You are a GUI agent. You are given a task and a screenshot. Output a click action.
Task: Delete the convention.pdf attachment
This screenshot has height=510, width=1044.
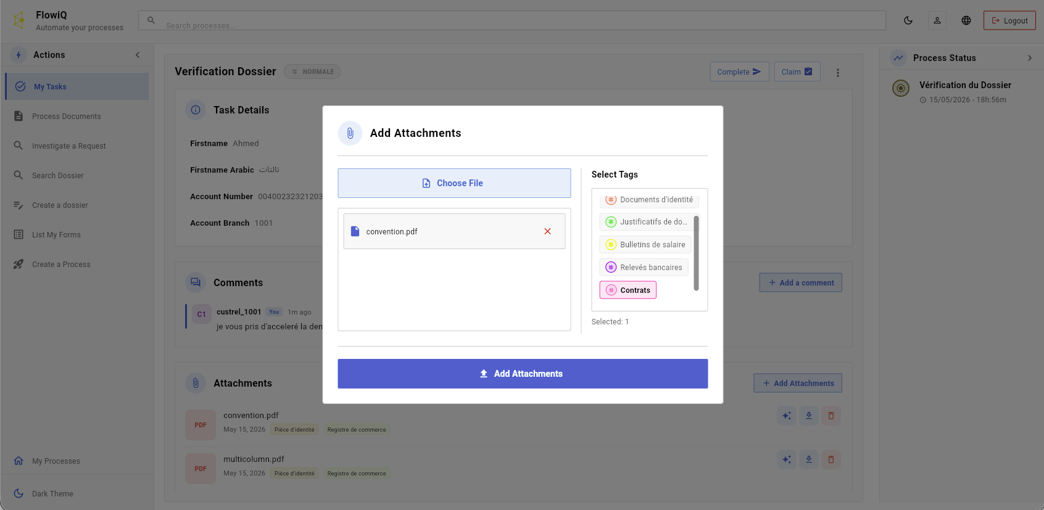831,416
